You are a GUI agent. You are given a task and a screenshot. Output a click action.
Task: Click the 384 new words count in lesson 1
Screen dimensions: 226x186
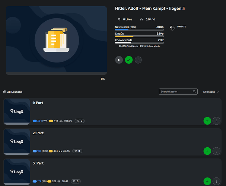pyautogui.click(x=39, y=121)
